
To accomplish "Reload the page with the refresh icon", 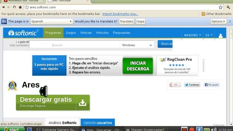I will click(x=14, y=7).
